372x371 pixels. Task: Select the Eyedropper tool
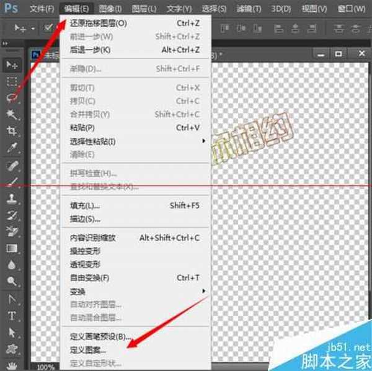(12, 148)
